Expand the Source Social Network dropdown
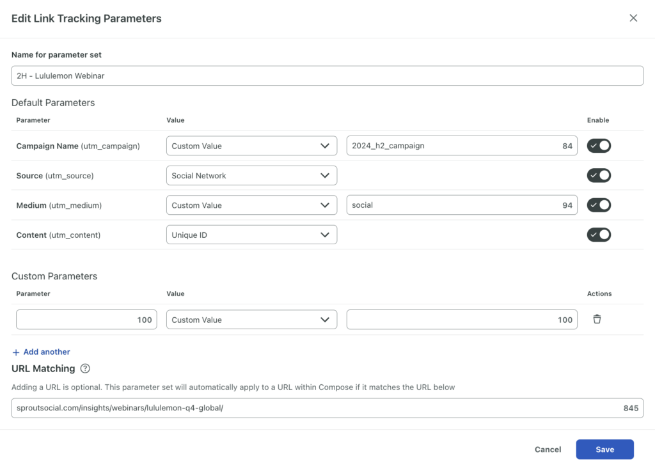 click(251, 175)
